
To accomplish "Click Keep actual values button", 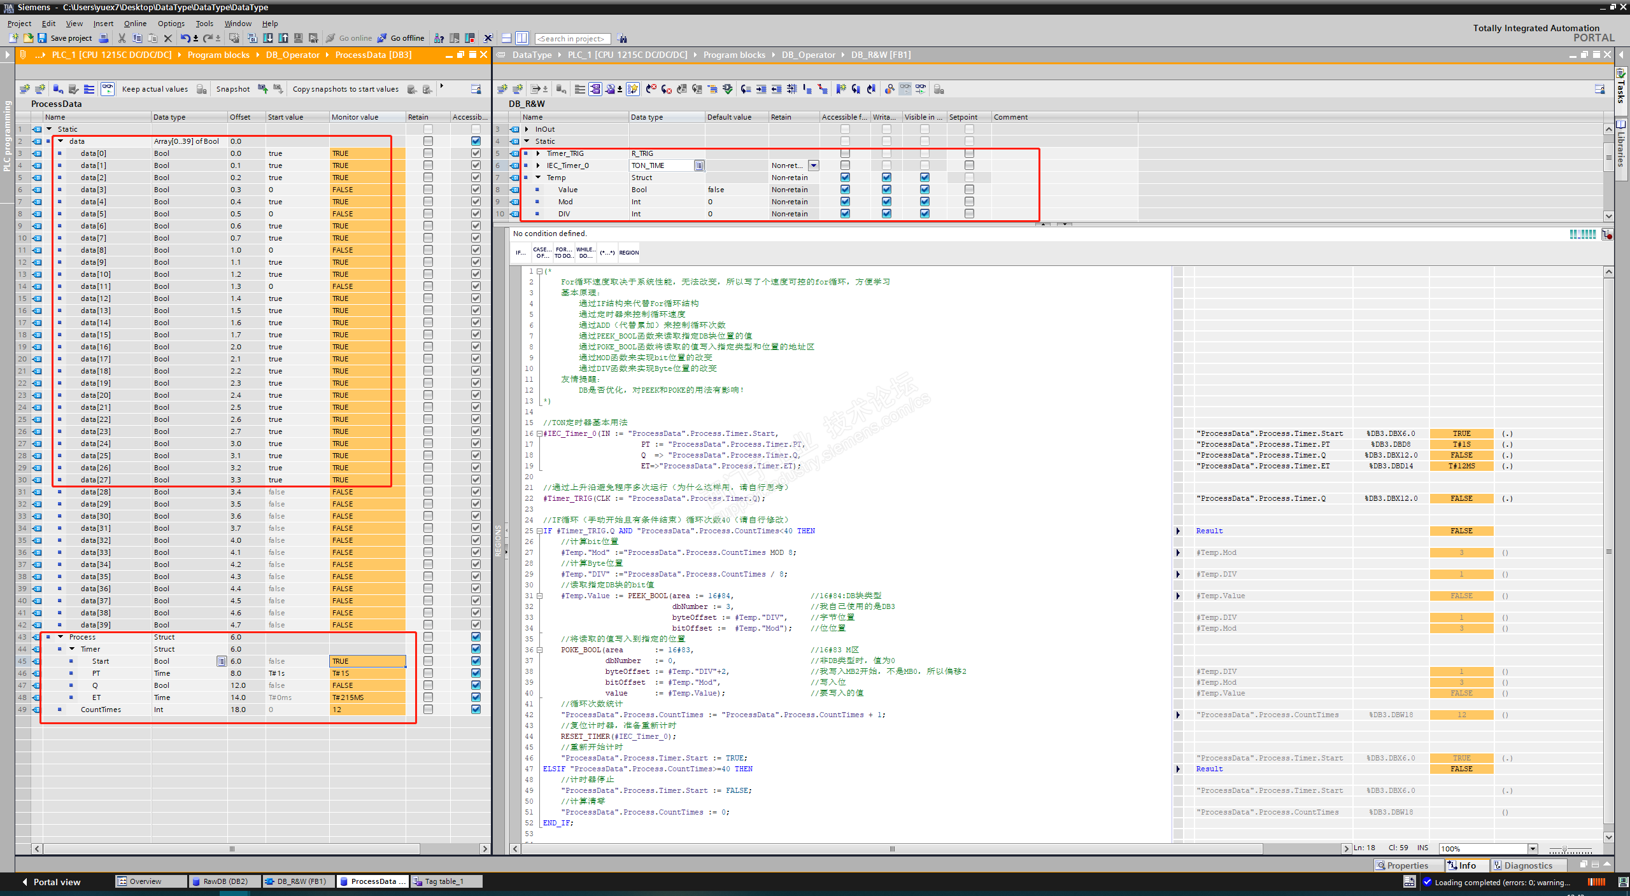I will pyautogui.click(x=155, y=89).
